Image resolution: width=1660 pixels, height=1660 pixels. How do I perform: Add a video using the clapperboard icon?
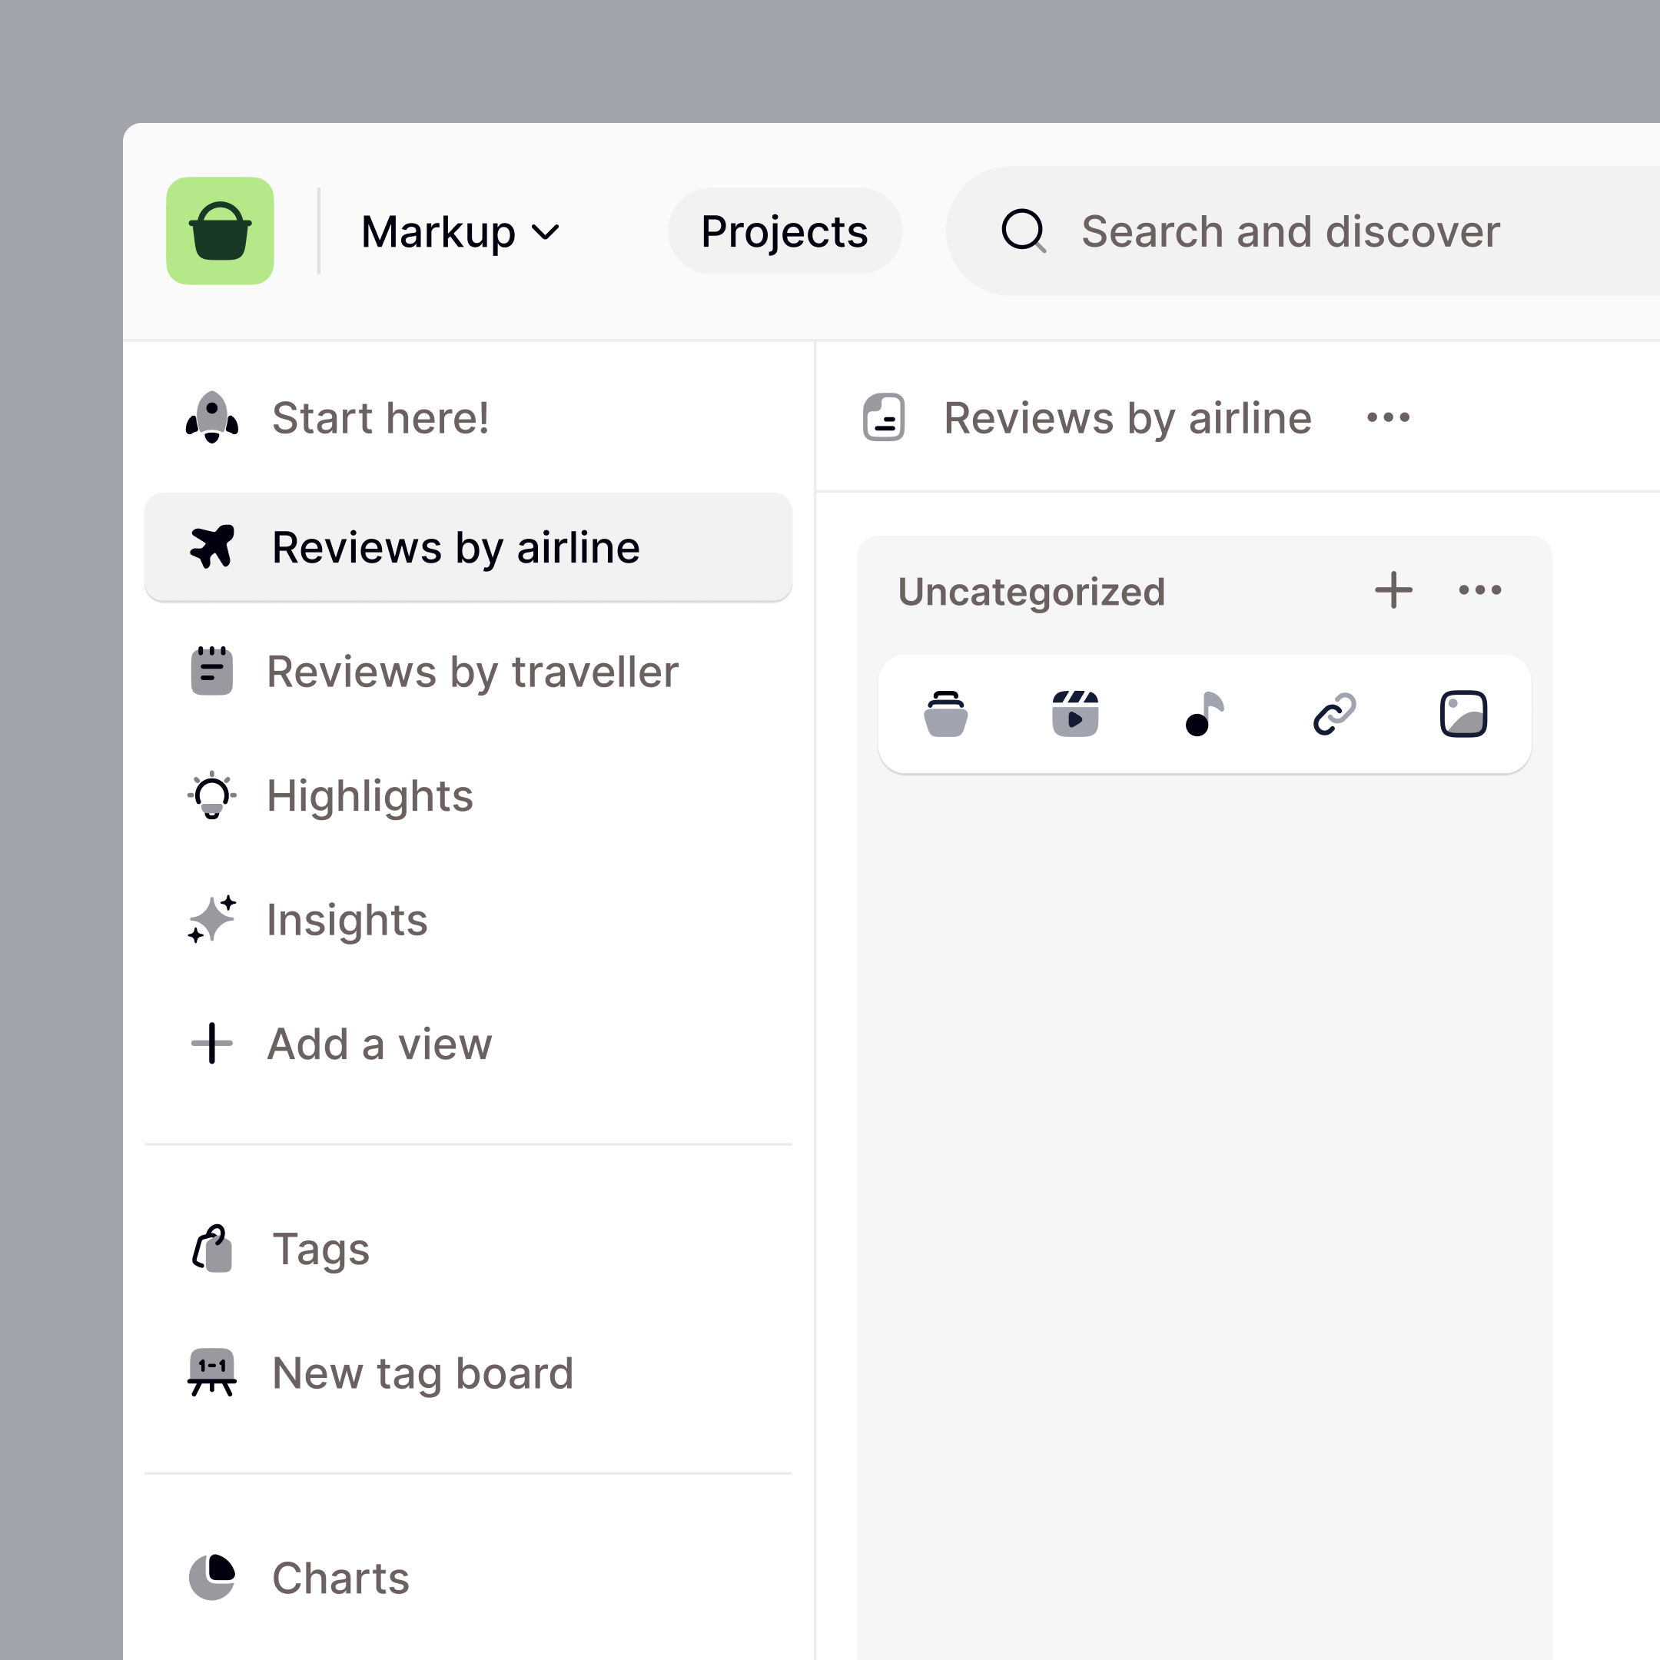tap(1076, 714)
